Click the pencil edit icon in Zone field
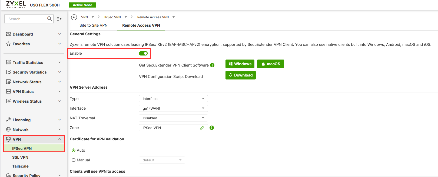438x177 pixels. tap(202, 128)
